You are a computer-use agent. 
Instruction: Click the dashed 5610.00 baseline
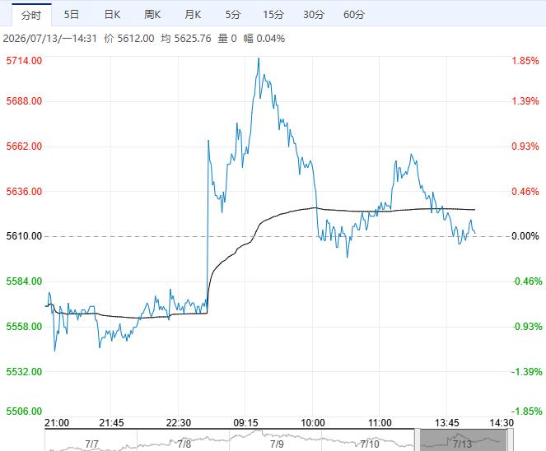tap(277, 236)
